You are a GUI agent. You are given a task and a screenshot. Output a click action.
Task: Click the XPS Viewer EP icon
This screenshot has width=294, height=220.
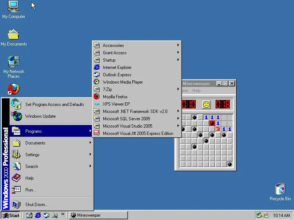pos(97,104)
